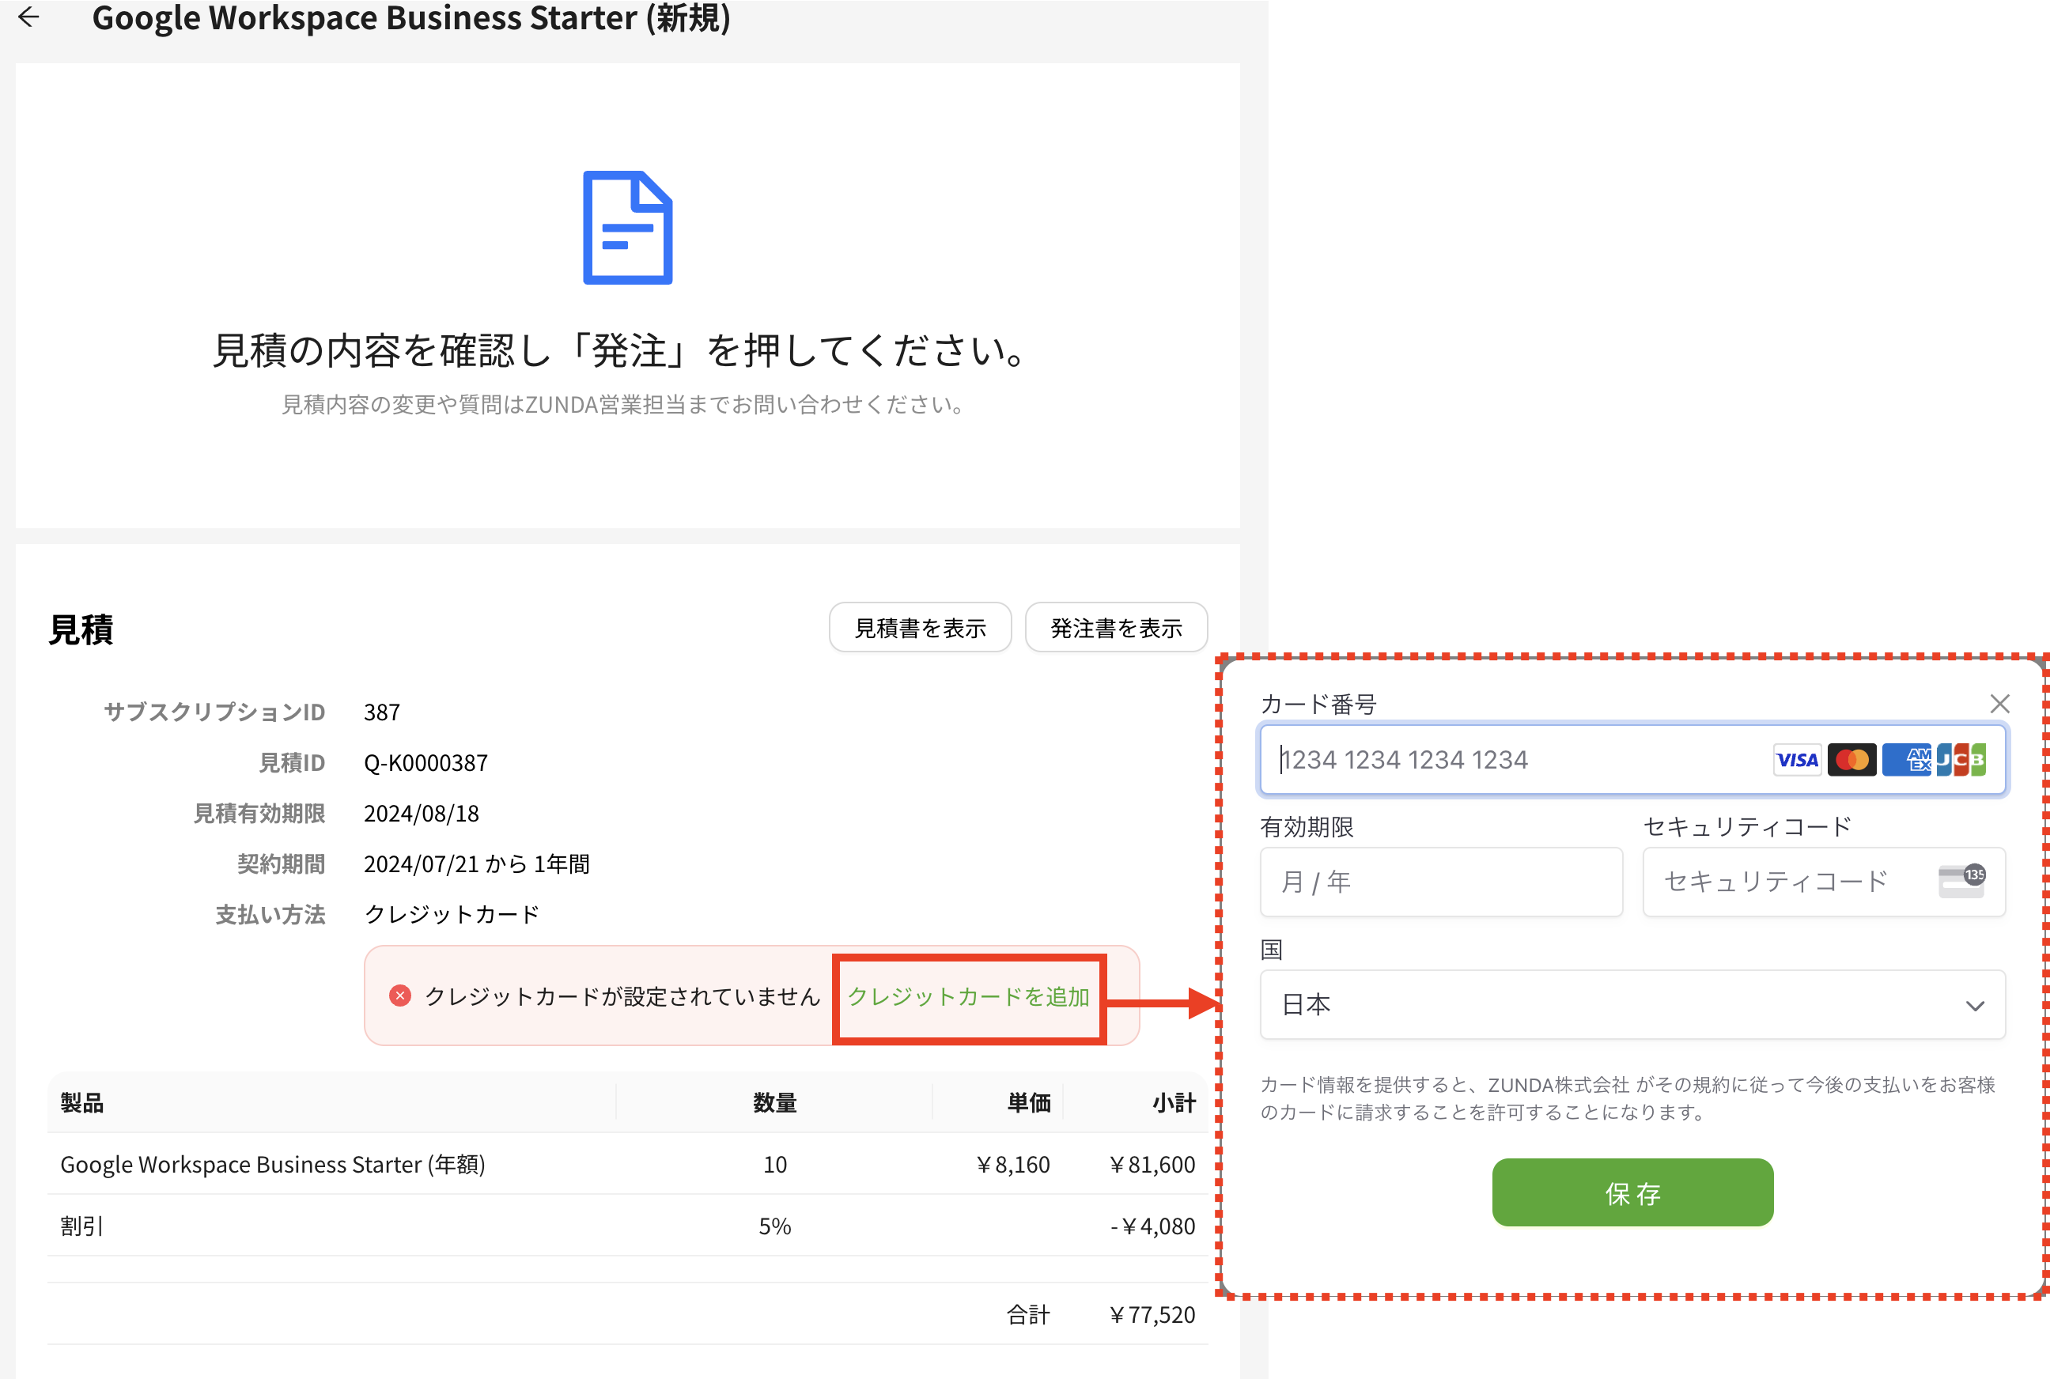Click payment method value クレジットカード

(452, 915)
